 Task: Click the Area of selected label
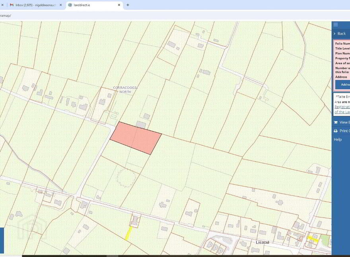342,63
